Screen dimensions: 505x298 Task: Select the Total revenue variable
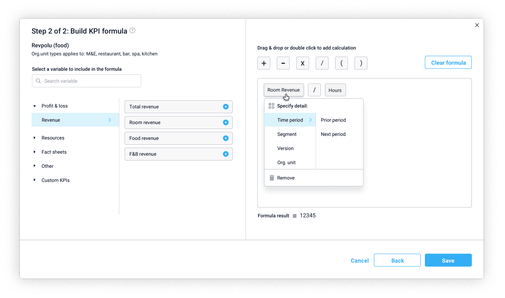(178, 107)
